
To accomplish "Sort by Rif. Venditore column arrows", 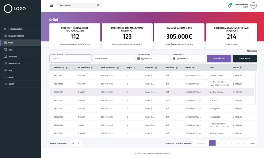I will pos(92,68).
